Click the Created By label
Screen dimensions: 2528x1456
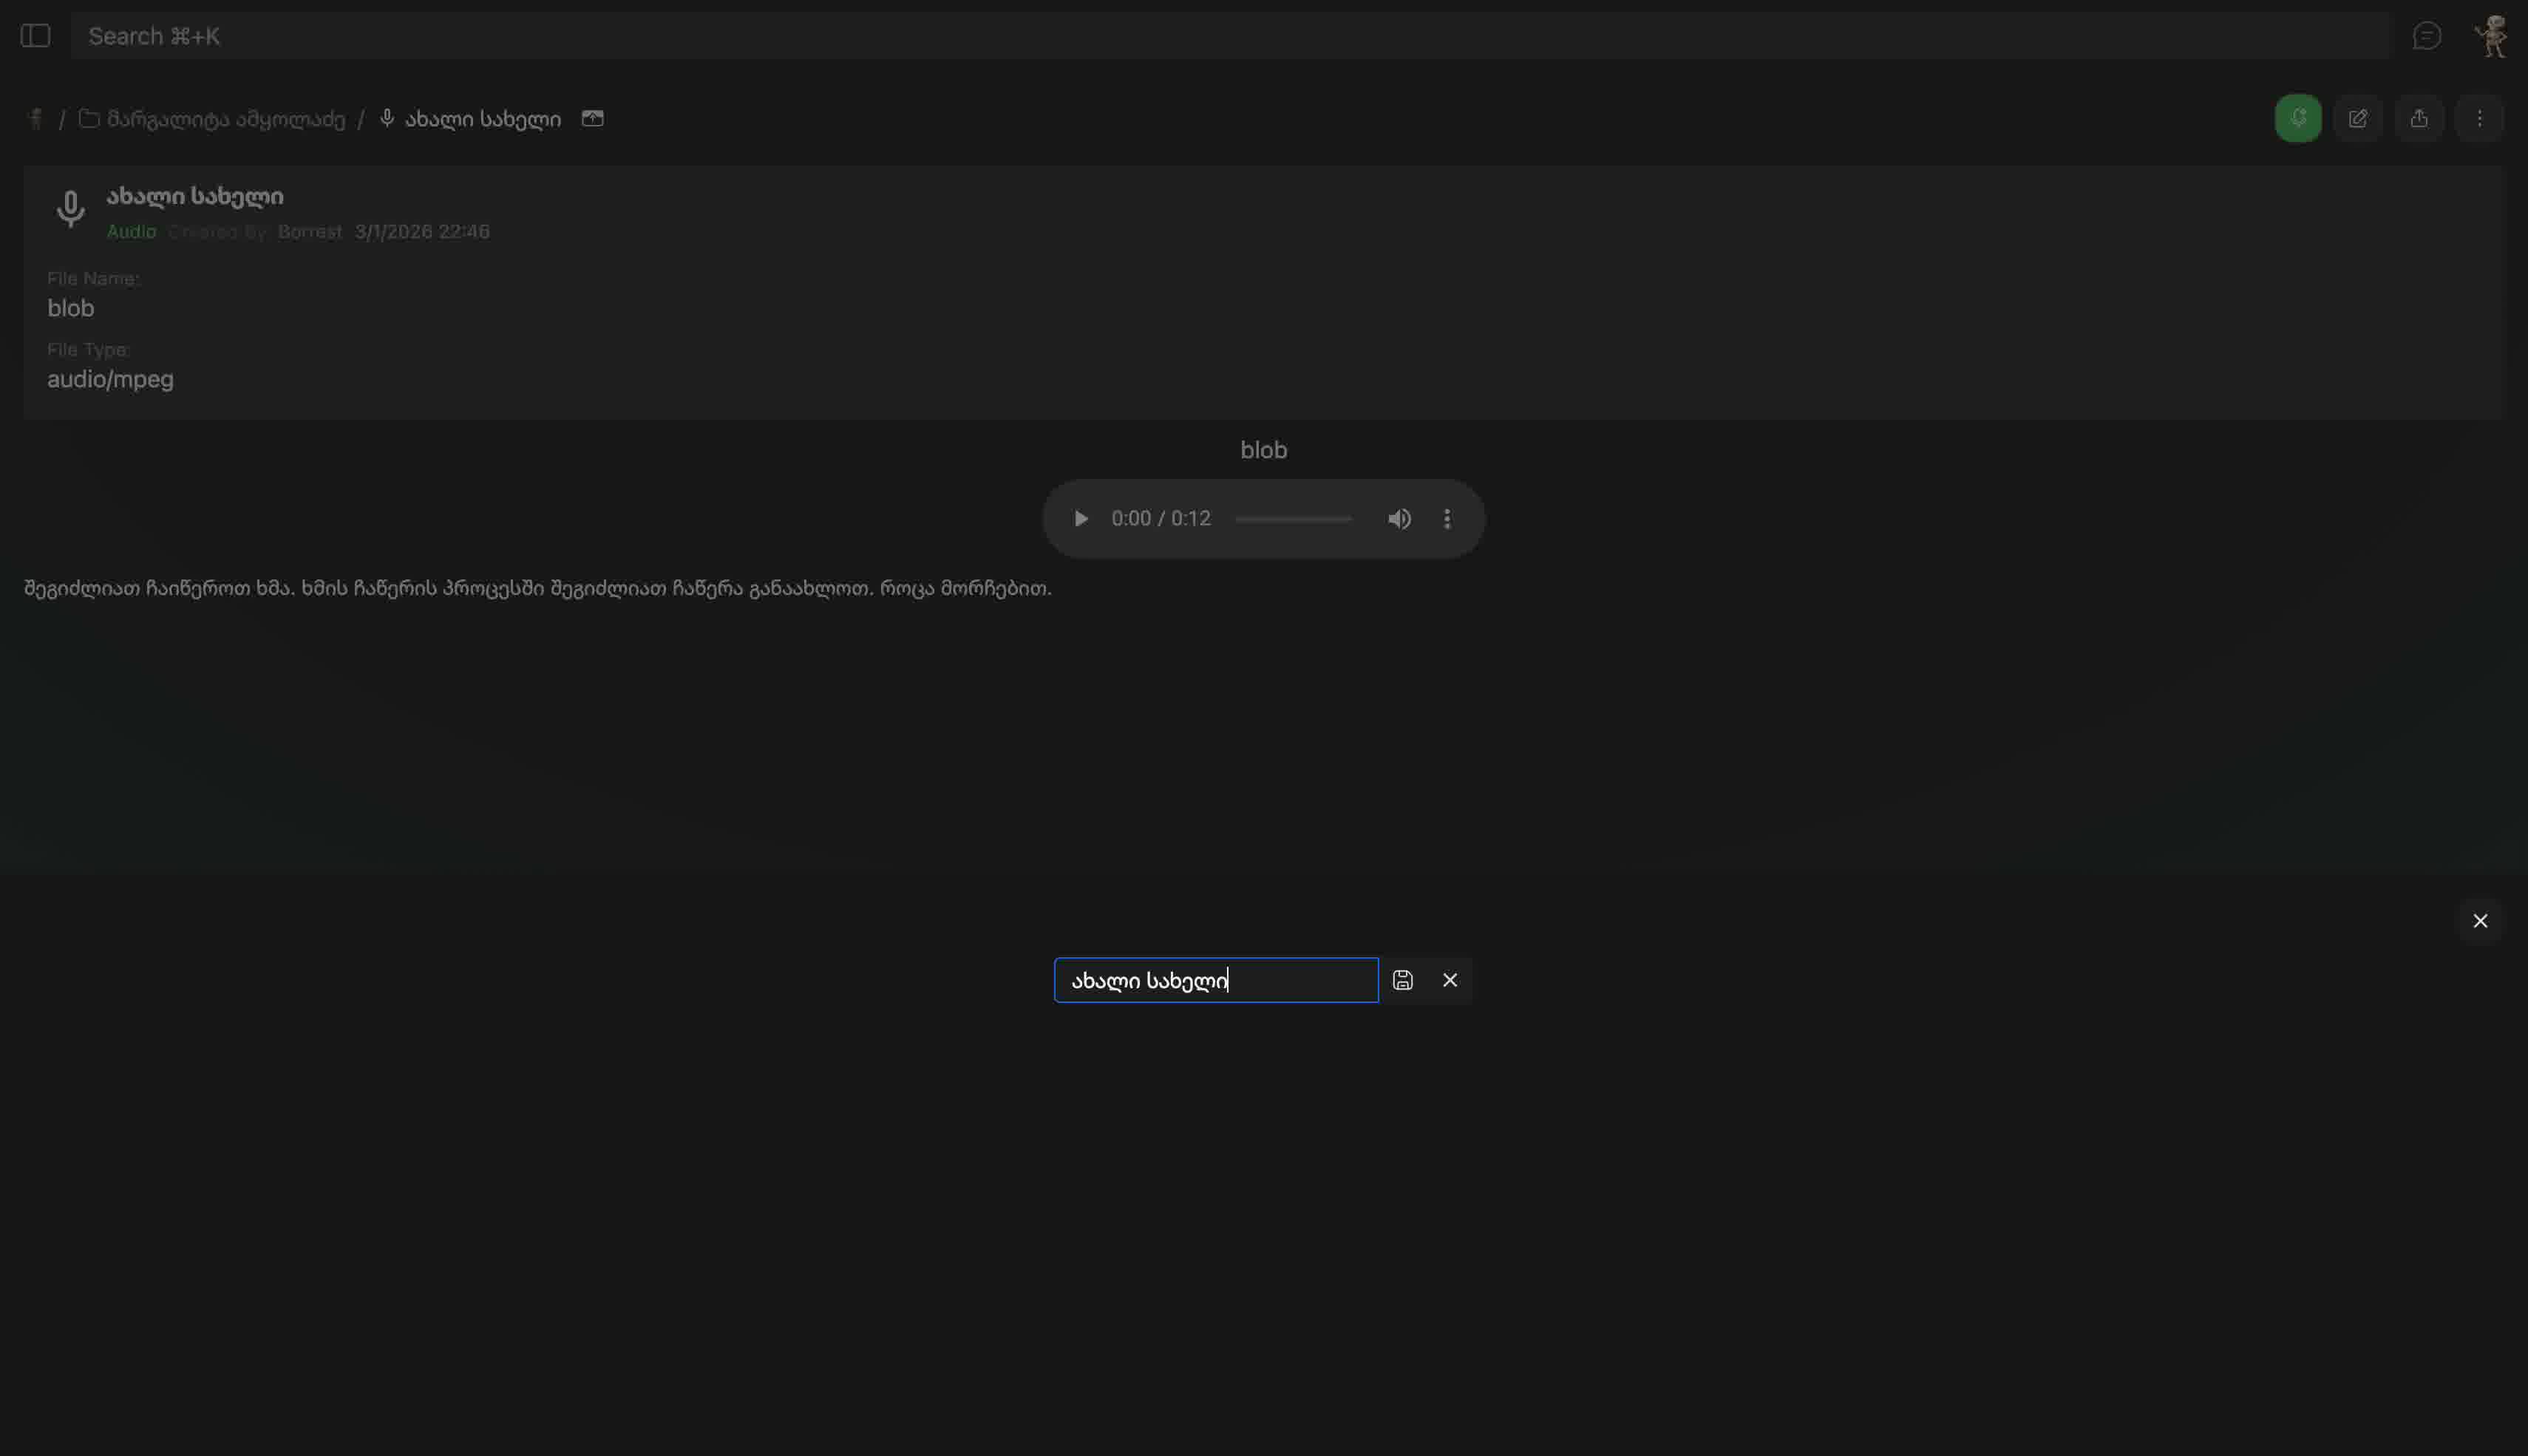coord(217,232)
